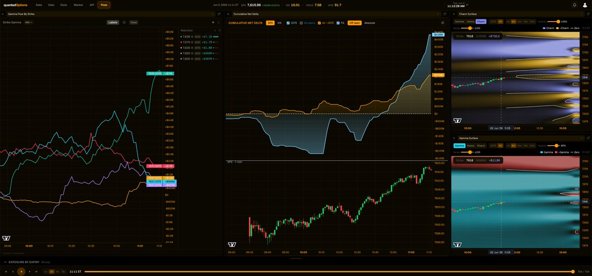This screenshot has height=276, width=592.
Task: Open Strike Gamma chart settings gear
Action: (x=124, y=22)
